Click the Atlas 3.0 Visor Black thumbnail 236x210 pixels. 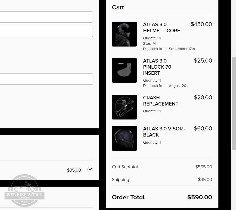124,138
